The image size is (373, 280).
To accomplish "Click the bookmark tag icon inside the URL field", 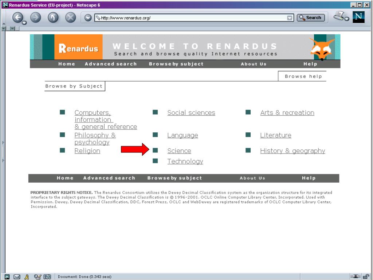I will coord(98,17).
